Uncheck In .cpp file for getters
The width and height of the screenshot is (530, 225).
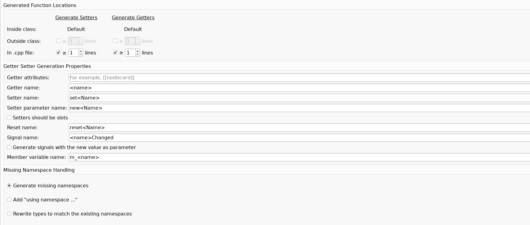click(115, 53)
